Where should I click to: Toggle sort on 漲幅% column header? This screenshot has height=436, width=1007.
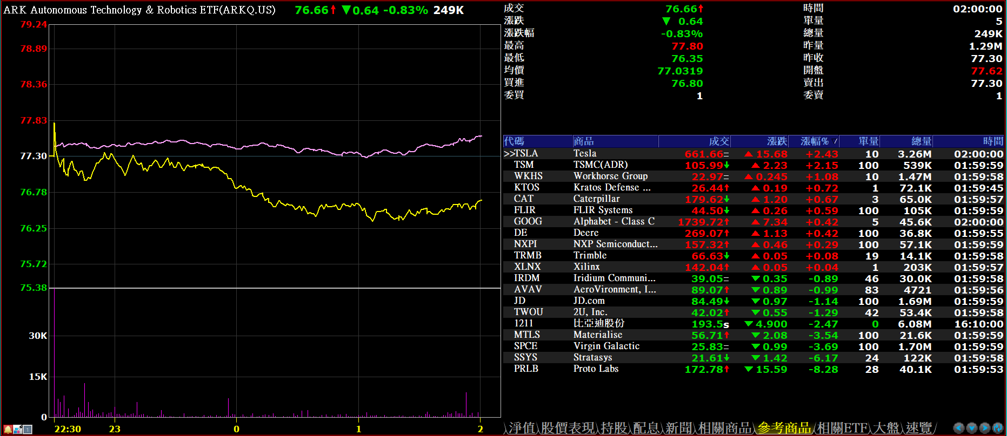coord(814,141)
